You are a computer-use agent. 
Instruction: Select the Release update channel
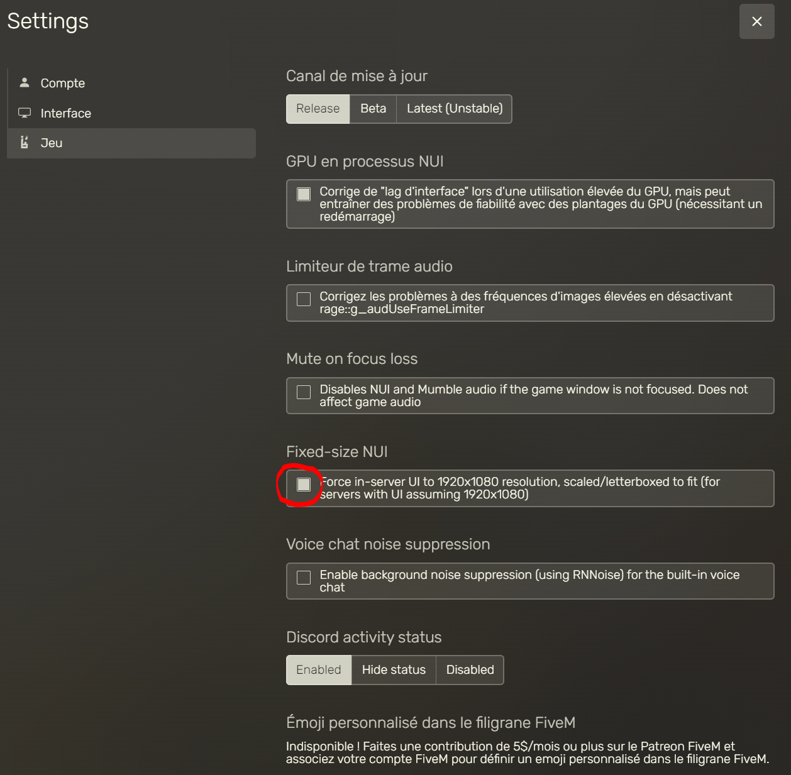(318, 109)
